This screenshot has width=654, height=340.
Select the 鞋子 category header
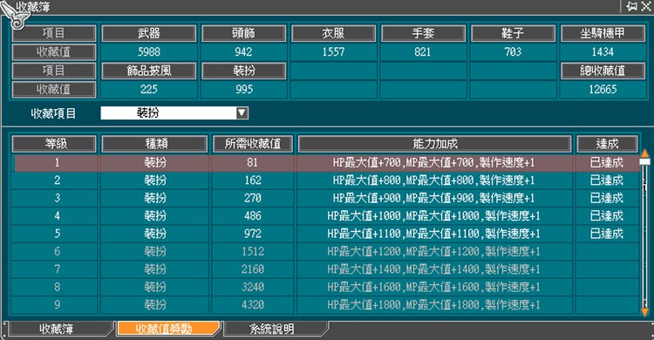coord(513,33)
